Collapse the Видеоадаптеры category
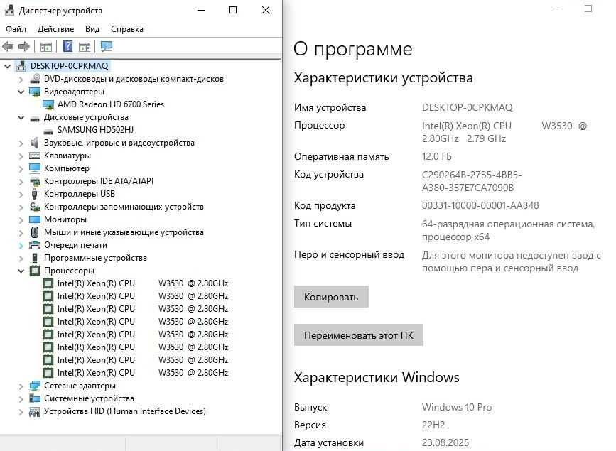 [21, 92]
